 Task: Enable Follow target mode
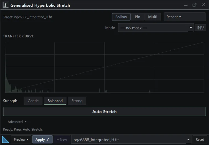pyautogui.click(x=121, y=17)
